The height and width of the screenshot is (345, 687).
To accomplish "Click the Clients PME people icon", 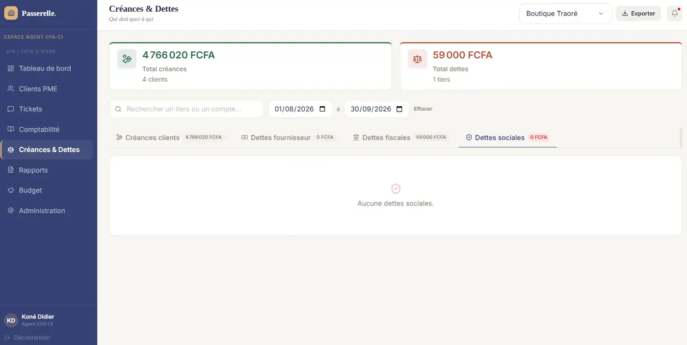I will click(11, 89).
